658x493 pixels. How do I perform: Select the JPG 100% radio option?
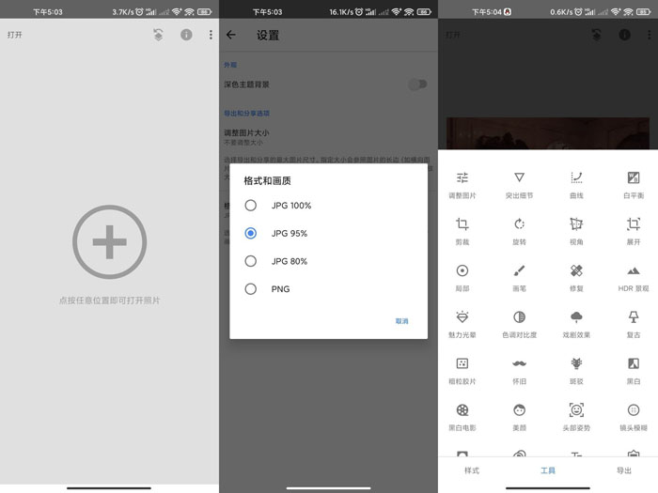click(x=251, y=205)
